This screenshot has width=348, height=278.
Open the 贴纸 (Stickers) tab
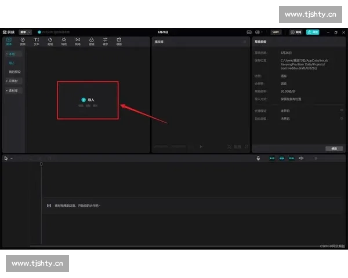tap(50, 42)
